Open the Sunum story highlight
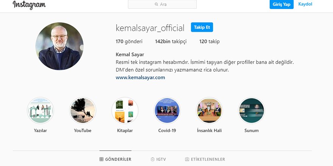 click(252, 111)
